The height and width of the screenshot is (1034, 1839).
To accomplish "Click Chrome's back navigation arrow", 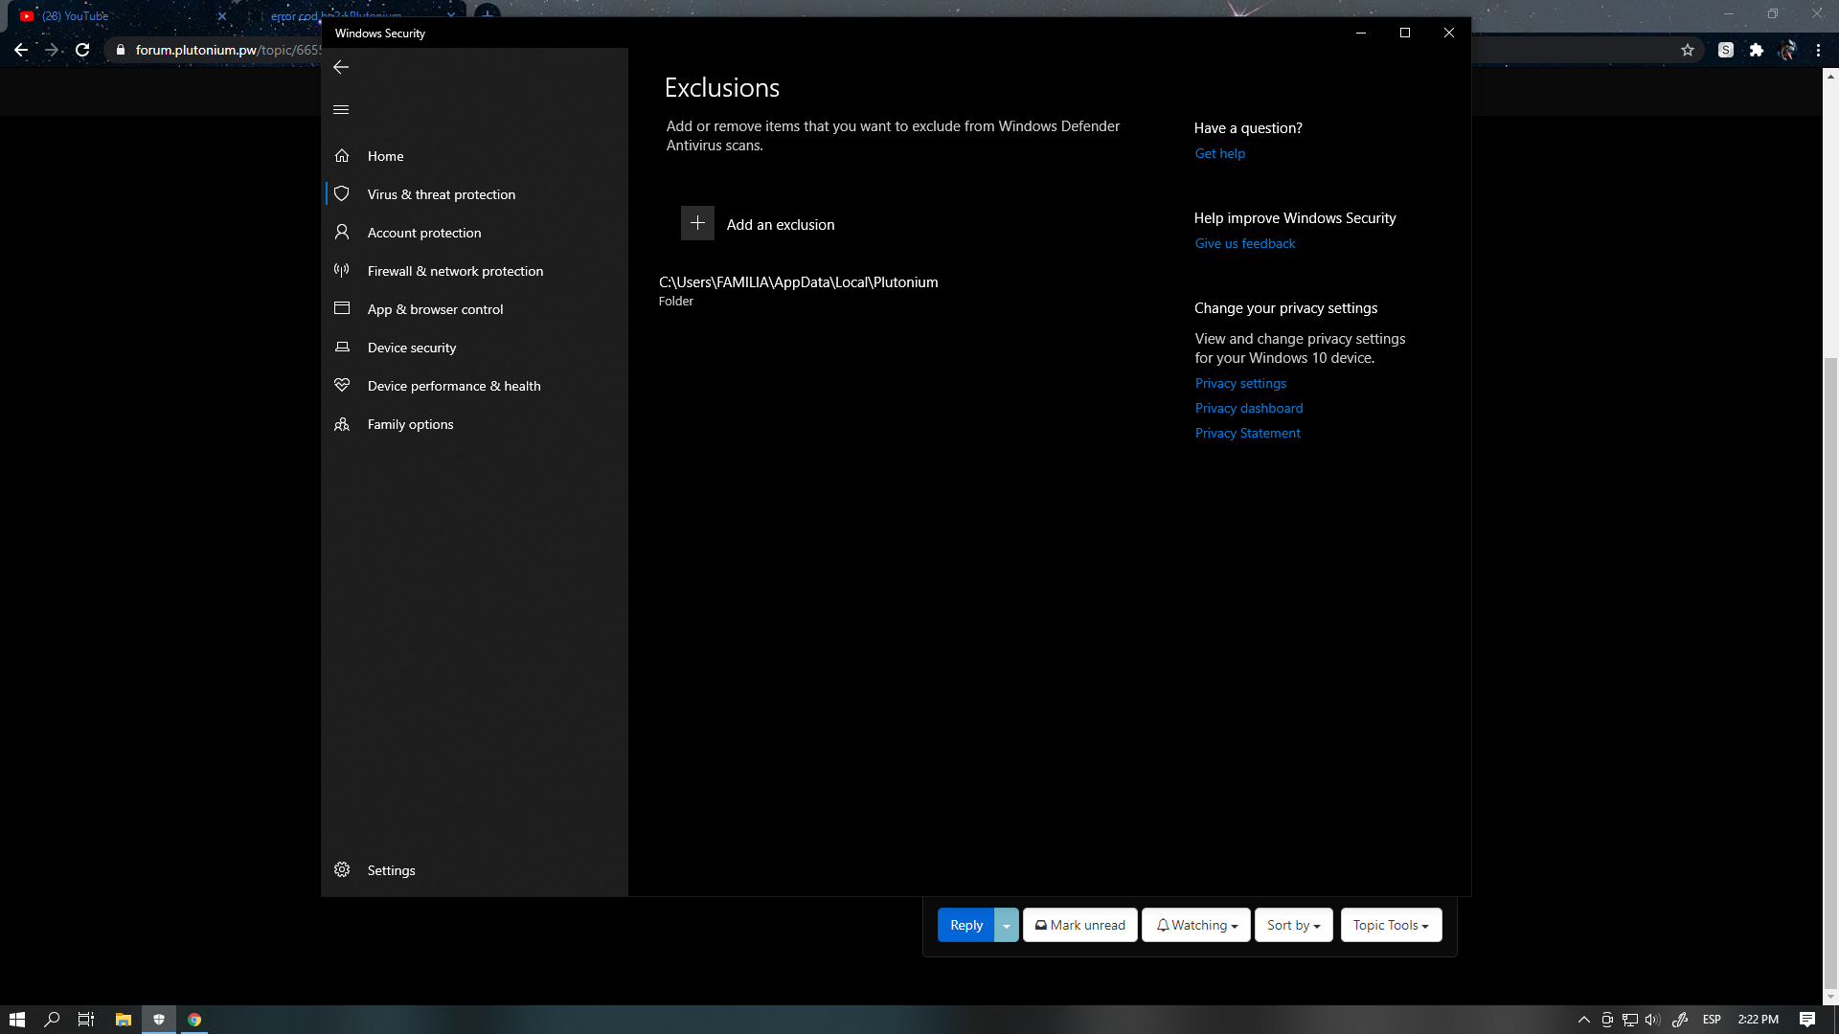I will (x=21, y=50).
